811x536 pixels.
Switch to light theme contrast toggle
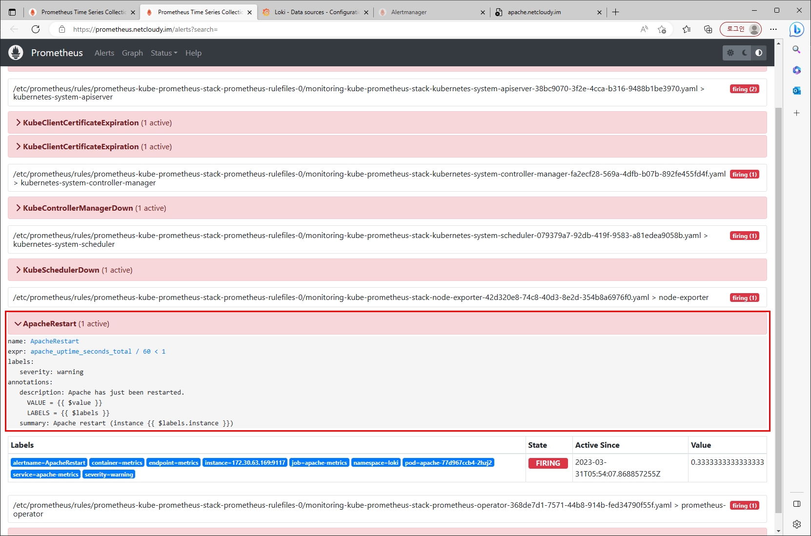[759, 53]
